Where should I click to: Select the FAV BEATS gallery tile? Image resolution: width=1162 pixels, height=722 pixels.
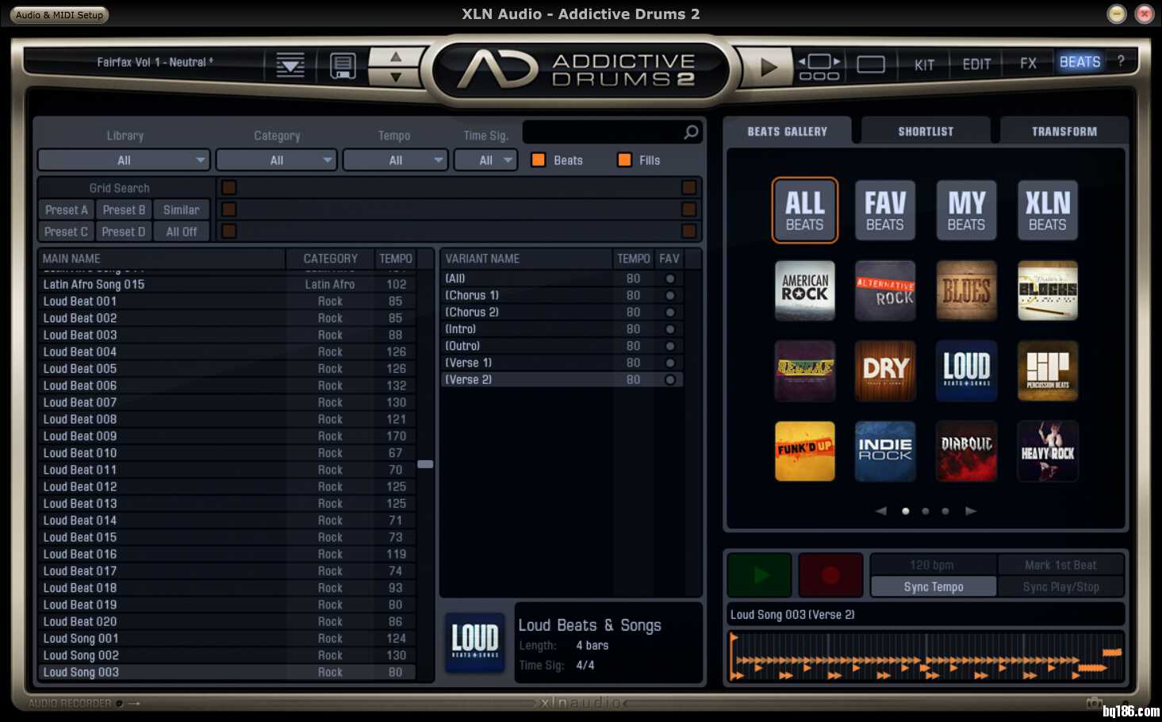pos(885,210)
